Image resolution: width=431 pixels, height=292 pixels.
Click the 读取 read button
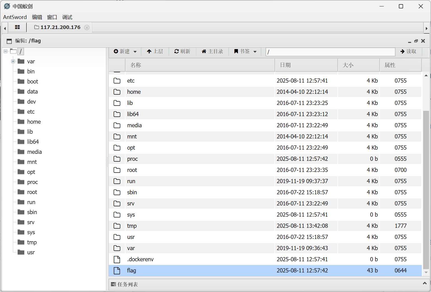click(408, 51)
